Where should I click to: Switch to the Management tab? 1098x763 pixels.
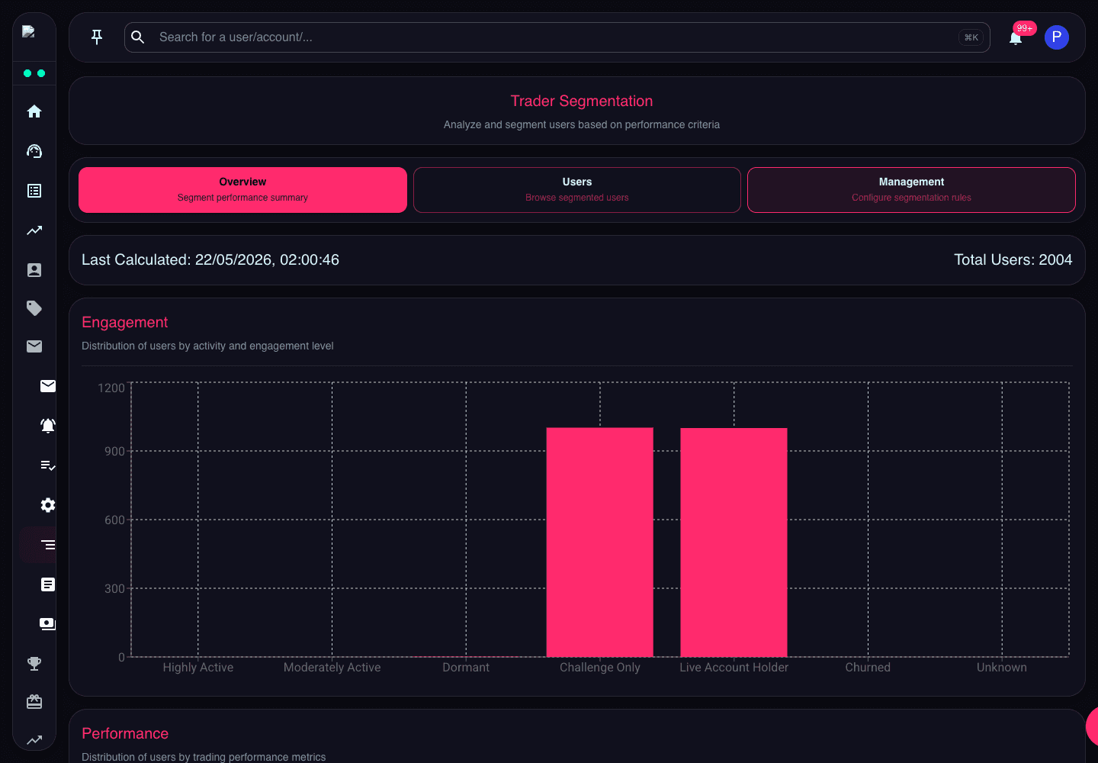click(911, 190)
